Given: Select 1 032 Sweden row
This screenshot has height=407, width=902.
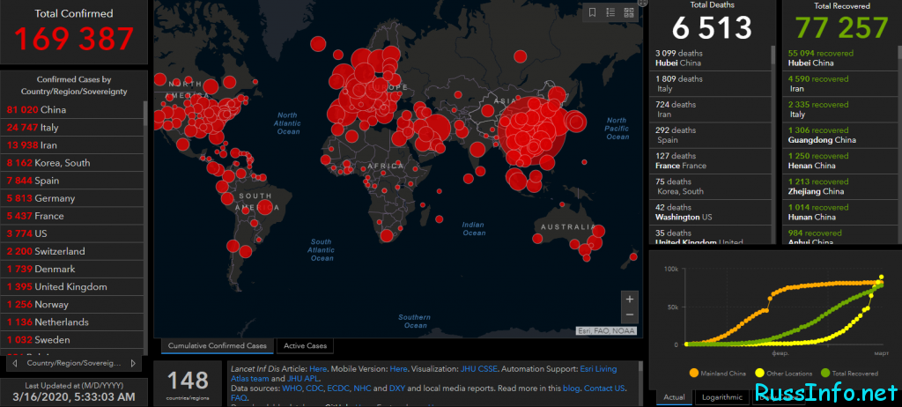Looking at the screenshot, I should 72,340.
